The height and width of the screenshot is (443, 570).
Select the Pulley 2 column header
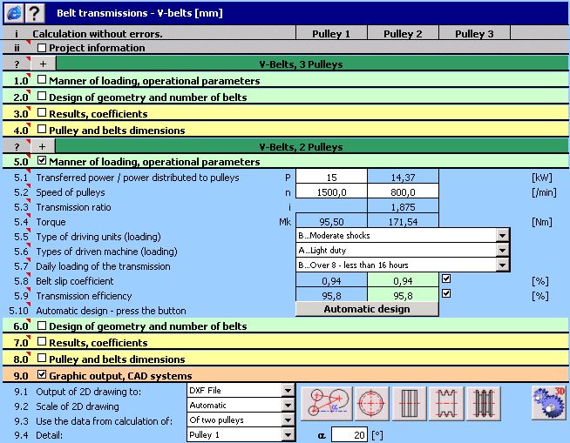tap(403, 33)
